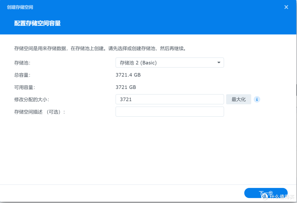Click the 存储空间描述 (可选) text field
Image resolution: width=297 pixels, height=203 pixels.
170,112
